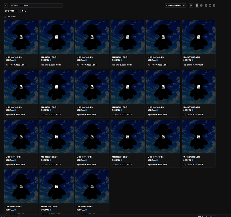231x217 pixels.
Task: Open the last UNKNOWN OMEN thumbnail in bottom row
Action: (x=92, y=186)
